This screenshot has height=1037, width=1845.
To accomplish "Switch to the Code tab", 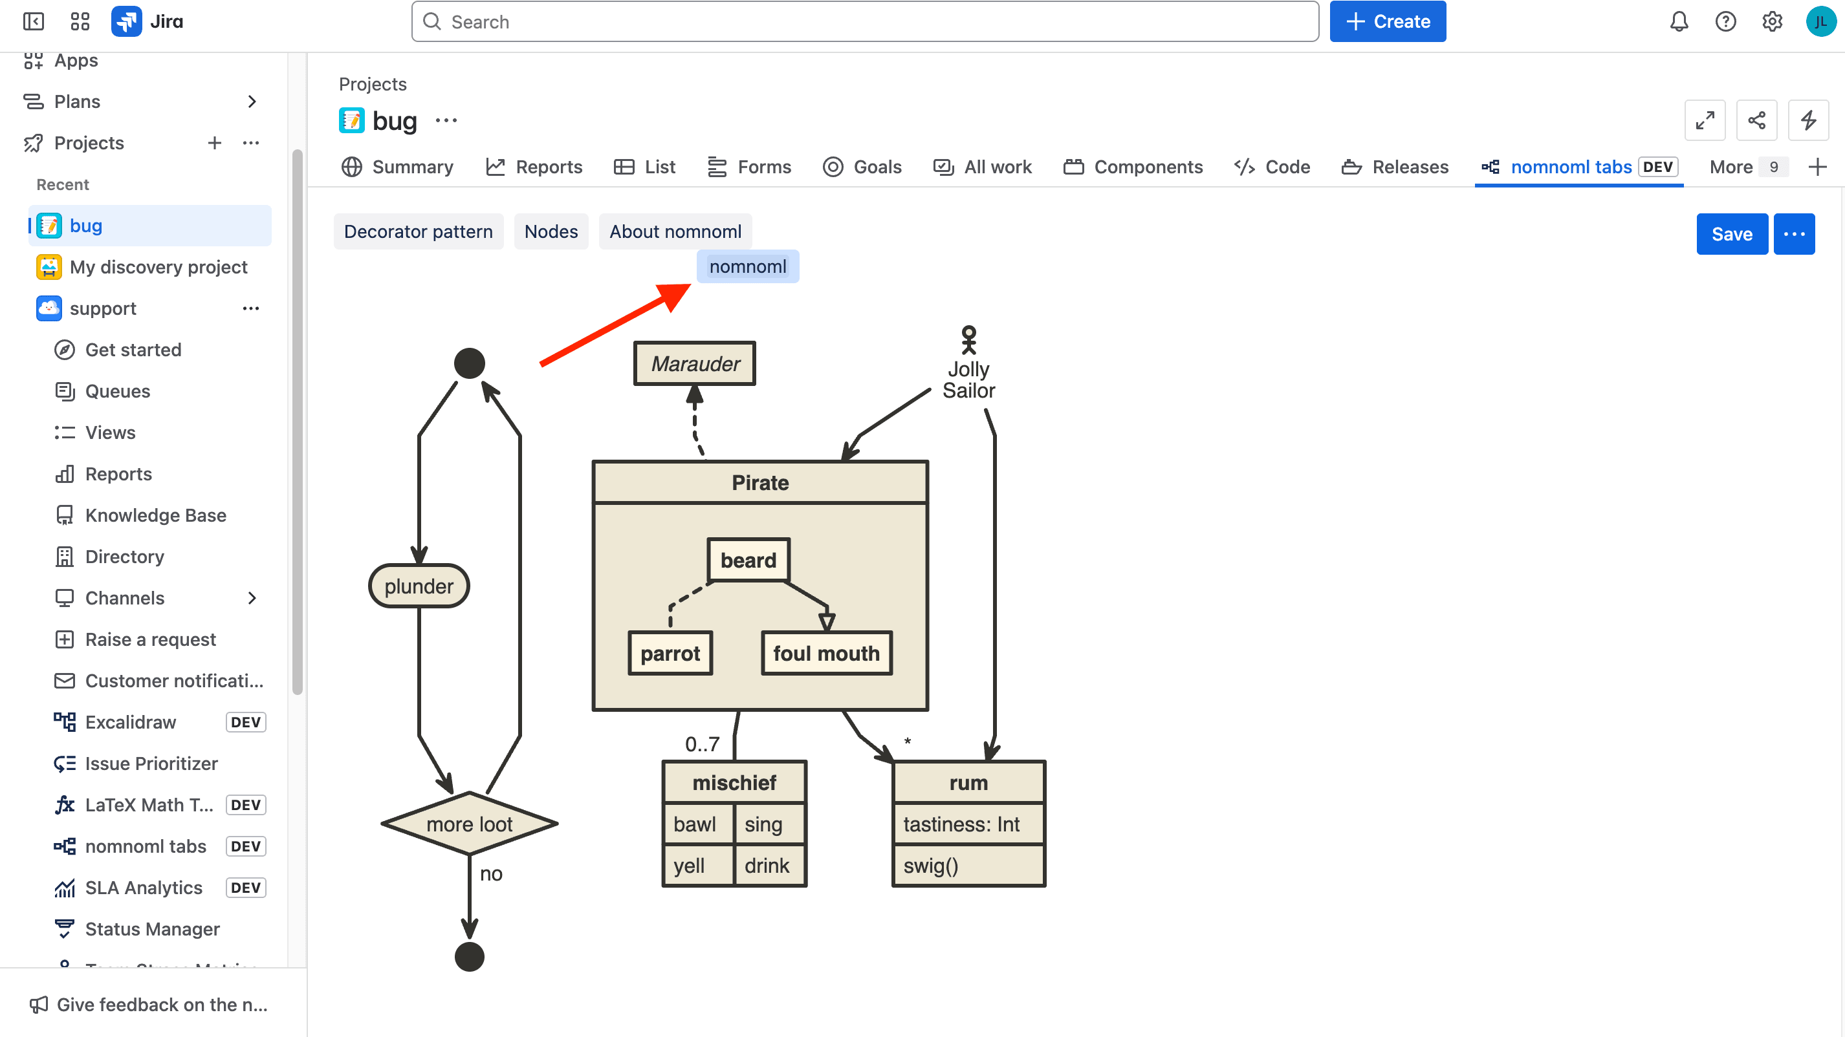I will (x=1272, y=167).
